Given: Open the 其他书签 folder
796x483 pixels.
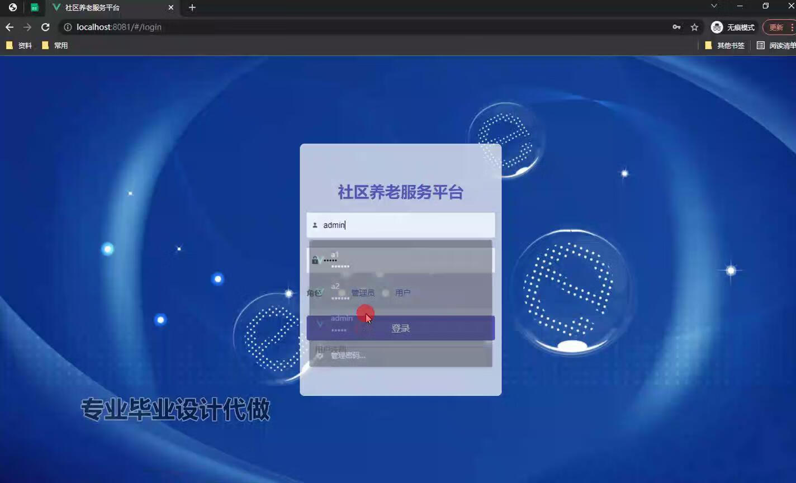Looking at the screenshot, I should coord(724,45).
